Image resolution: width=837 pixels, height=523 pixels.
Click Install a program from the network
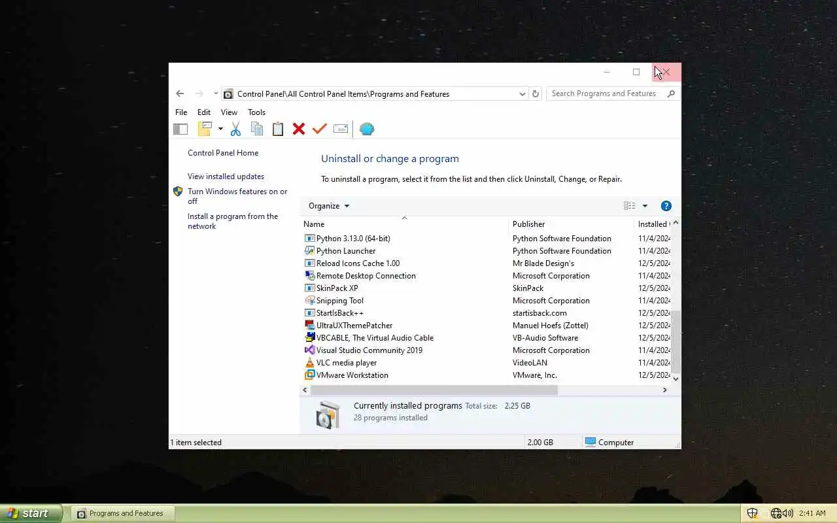(x=233, y=221)
